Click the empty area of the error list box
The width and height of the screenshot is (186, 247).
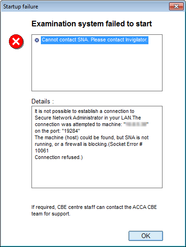coord(97,68)
